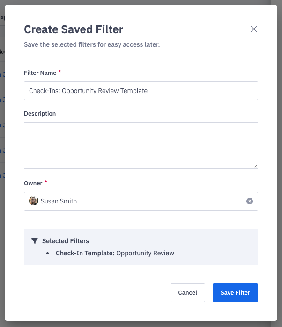
Task: Click the Save Filter button
Action: (235, 293)
